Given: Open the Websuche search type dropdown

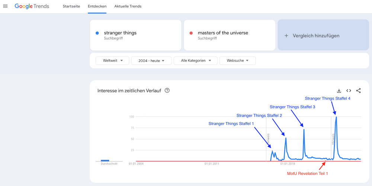Looking at the screenshot, I should point(237,61).
